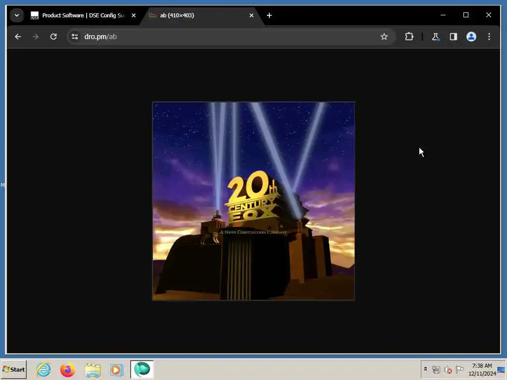Close the Product Software tab

click(x=134, y=15)
